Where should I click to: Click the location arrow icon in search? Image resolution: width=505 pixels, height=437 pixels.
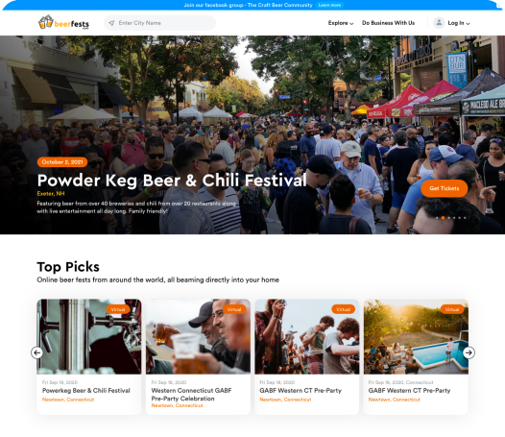pyautogui.click(x=111, y=23)
